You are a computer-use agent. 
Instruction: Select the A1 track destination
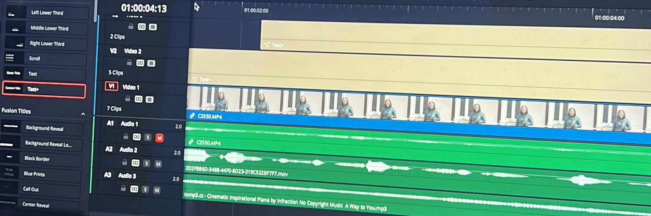click(110, 123)
